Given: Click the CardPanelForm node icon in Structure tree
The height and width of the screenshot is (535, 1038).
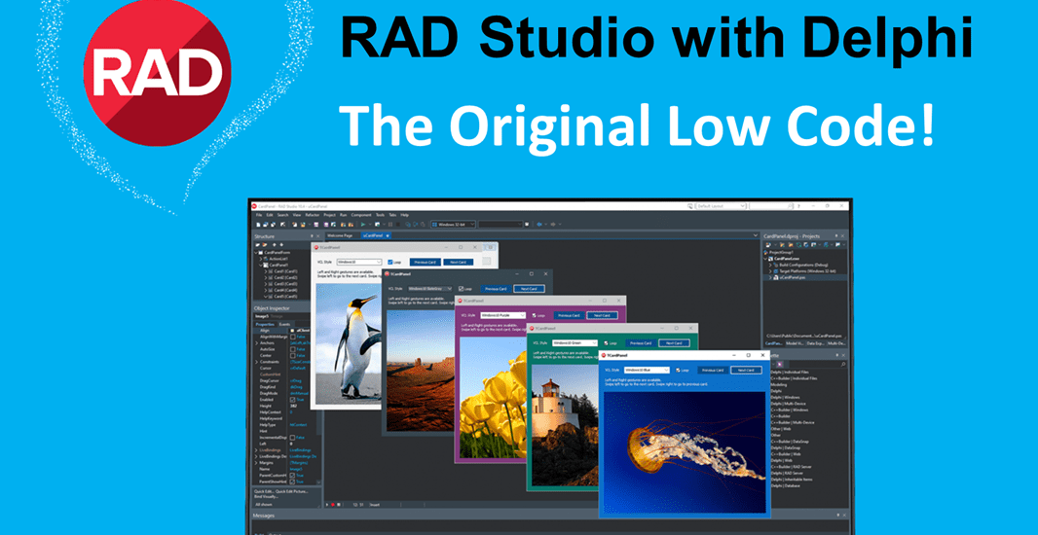Looking at the screenshot, I should [x=261, y=253].
